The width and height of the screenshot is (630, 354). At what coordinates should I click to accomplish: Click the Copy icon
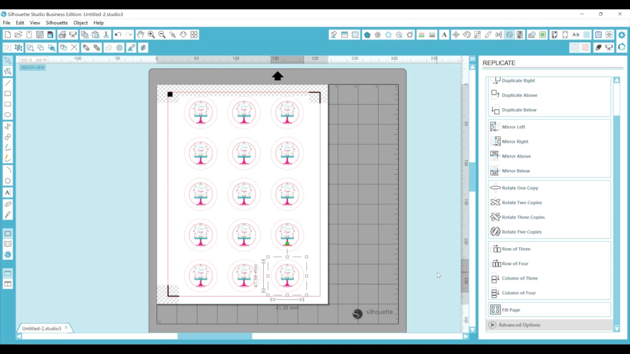[85, 34]
